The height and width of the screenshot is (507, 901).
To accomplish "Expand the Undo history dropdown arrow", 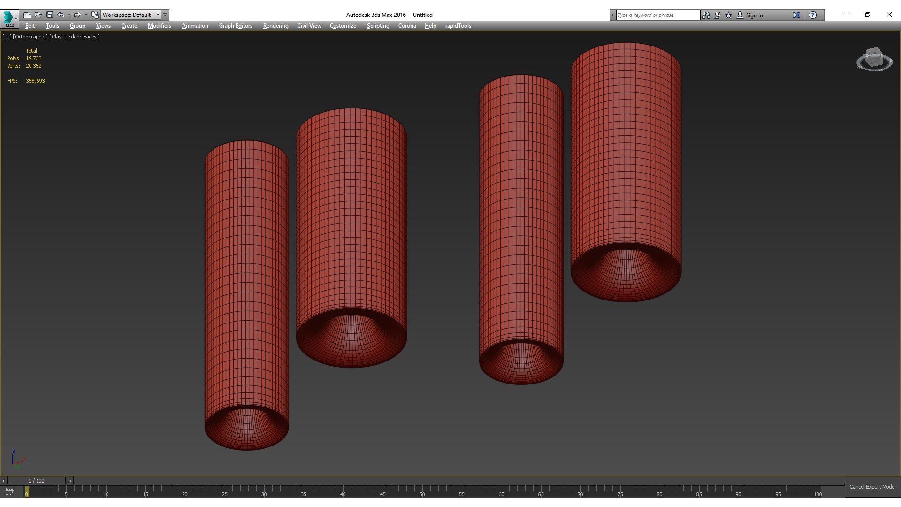I will [x=69, y=15].
